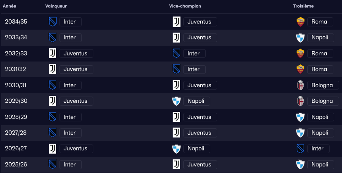The image size is (342, 173).
Task: Click Roma crest in 2034/35 third place
Action: pyautogui.click(x=300, y=21)
